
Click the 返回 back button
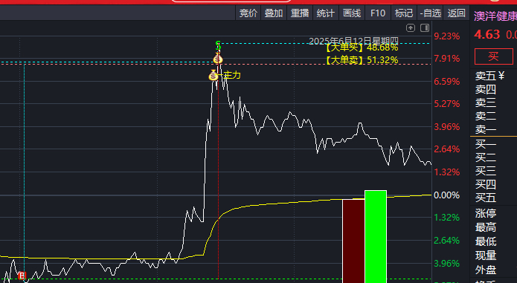(x=456, y=13)
